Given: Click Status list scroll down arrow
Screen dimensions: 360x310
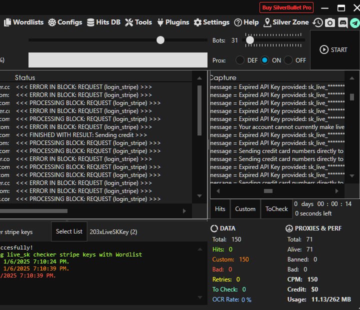Looking at the screenshot, I should coord(199,195).
